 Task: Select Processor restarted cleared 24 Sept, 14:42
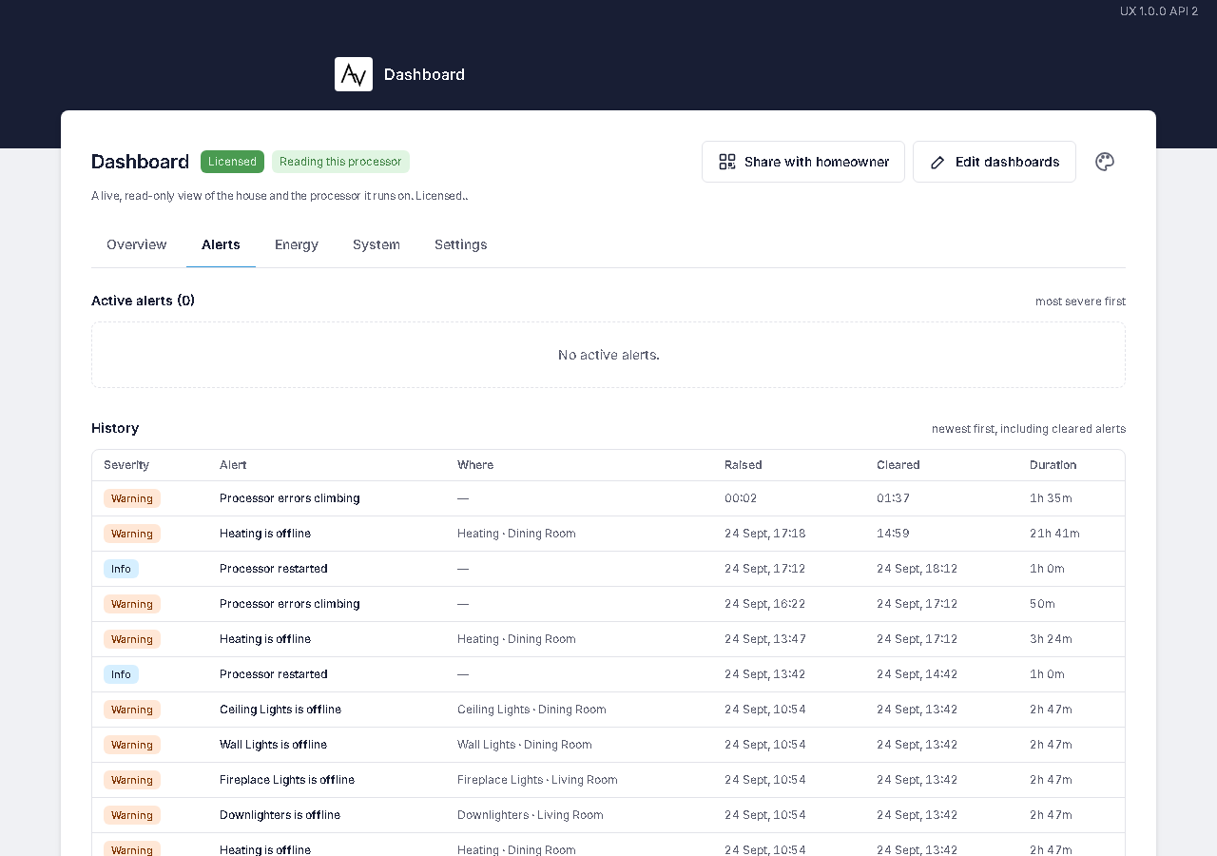pyautogui.click(x=274, y=674)
